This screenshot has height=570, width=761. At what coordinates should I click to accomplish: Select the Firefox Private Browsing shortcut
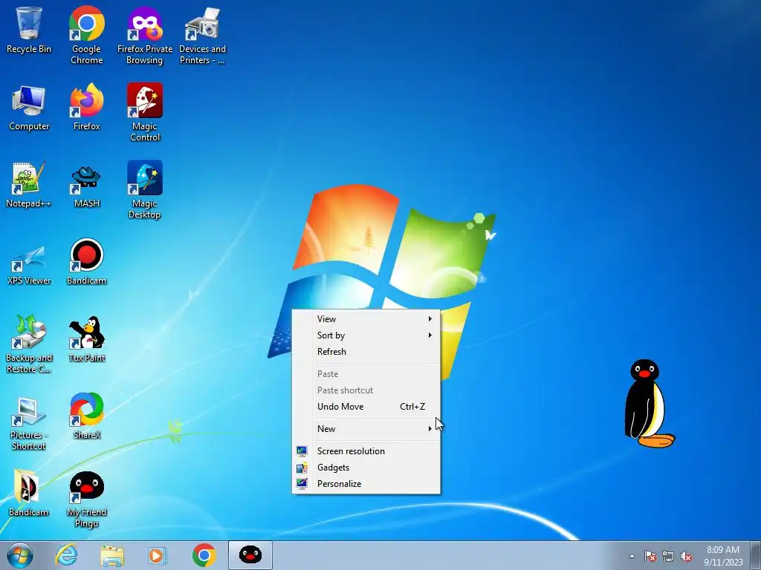[145, 35]
